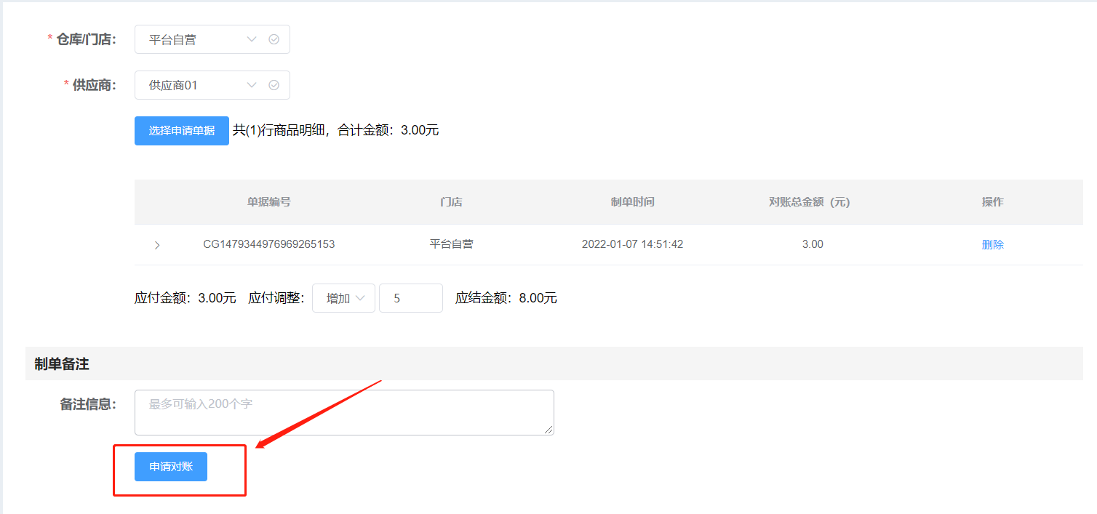Submit with the 申请对账 button
This screenshot has width=1097, height=514.
(171, 467)
